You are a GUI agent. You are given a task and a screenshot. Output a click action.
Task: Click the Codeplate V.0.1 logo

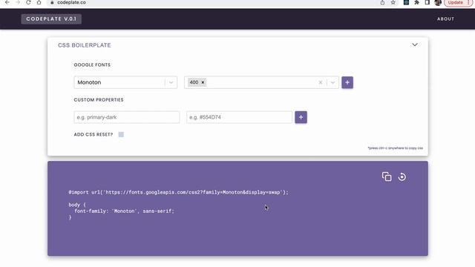(x=51, y=19)
